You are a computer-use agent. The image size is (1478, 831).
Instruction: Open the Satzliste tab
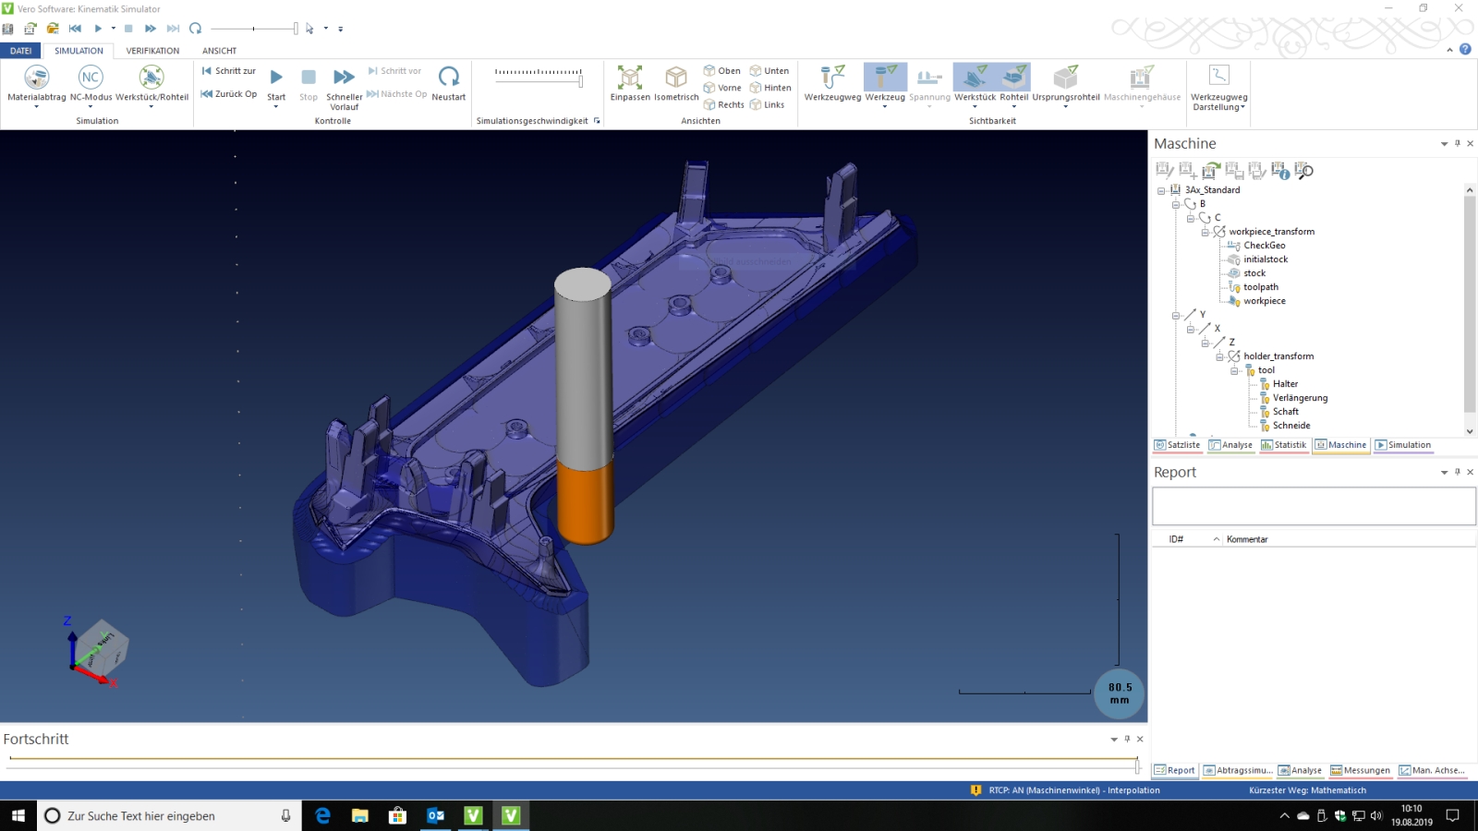(1178, 445)
